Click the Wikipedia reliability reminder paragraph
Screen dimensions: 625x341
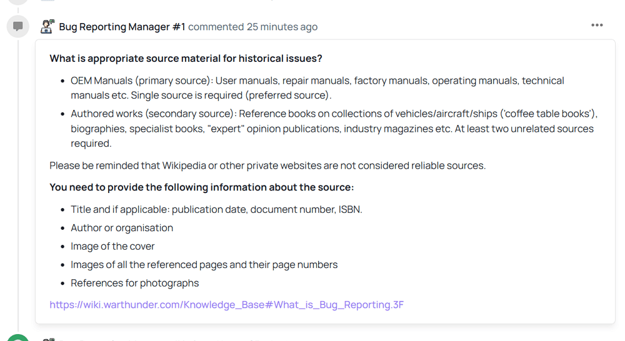(267, 166)
